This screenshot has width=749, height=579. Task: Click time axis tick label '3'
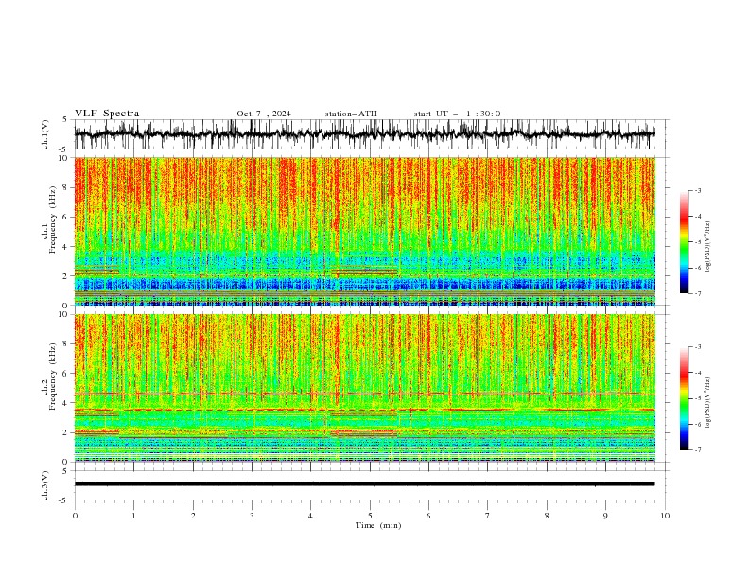coord(252,516)
